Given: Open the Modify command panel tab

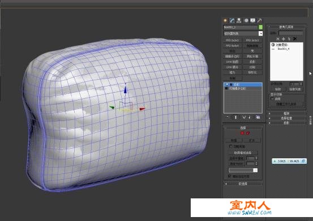Looking at the screenshot, I should point(232,20).
